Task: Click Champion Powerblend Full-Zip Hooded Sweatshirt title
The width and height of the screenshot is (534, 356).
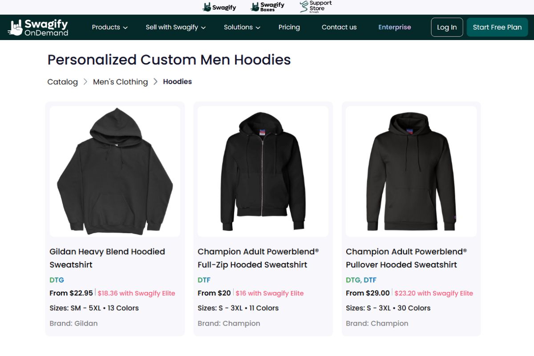Action: (258, 258)
